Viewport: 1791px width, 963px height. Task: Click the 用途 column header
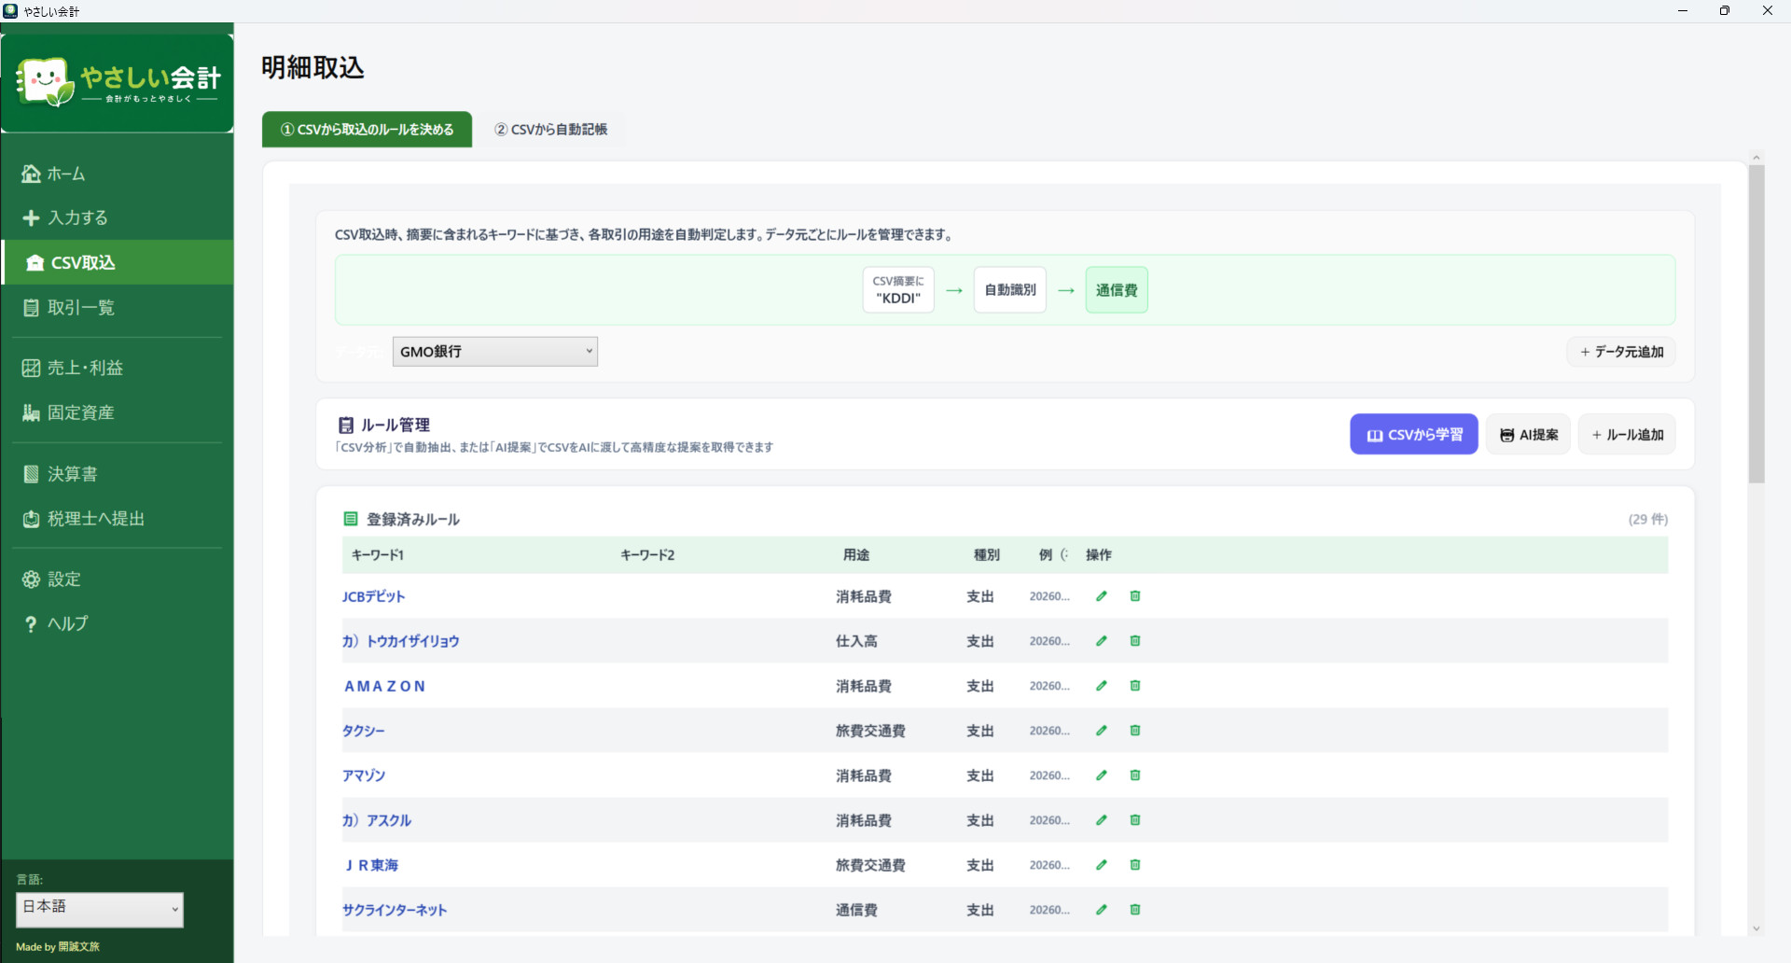[x=856, y=555]
